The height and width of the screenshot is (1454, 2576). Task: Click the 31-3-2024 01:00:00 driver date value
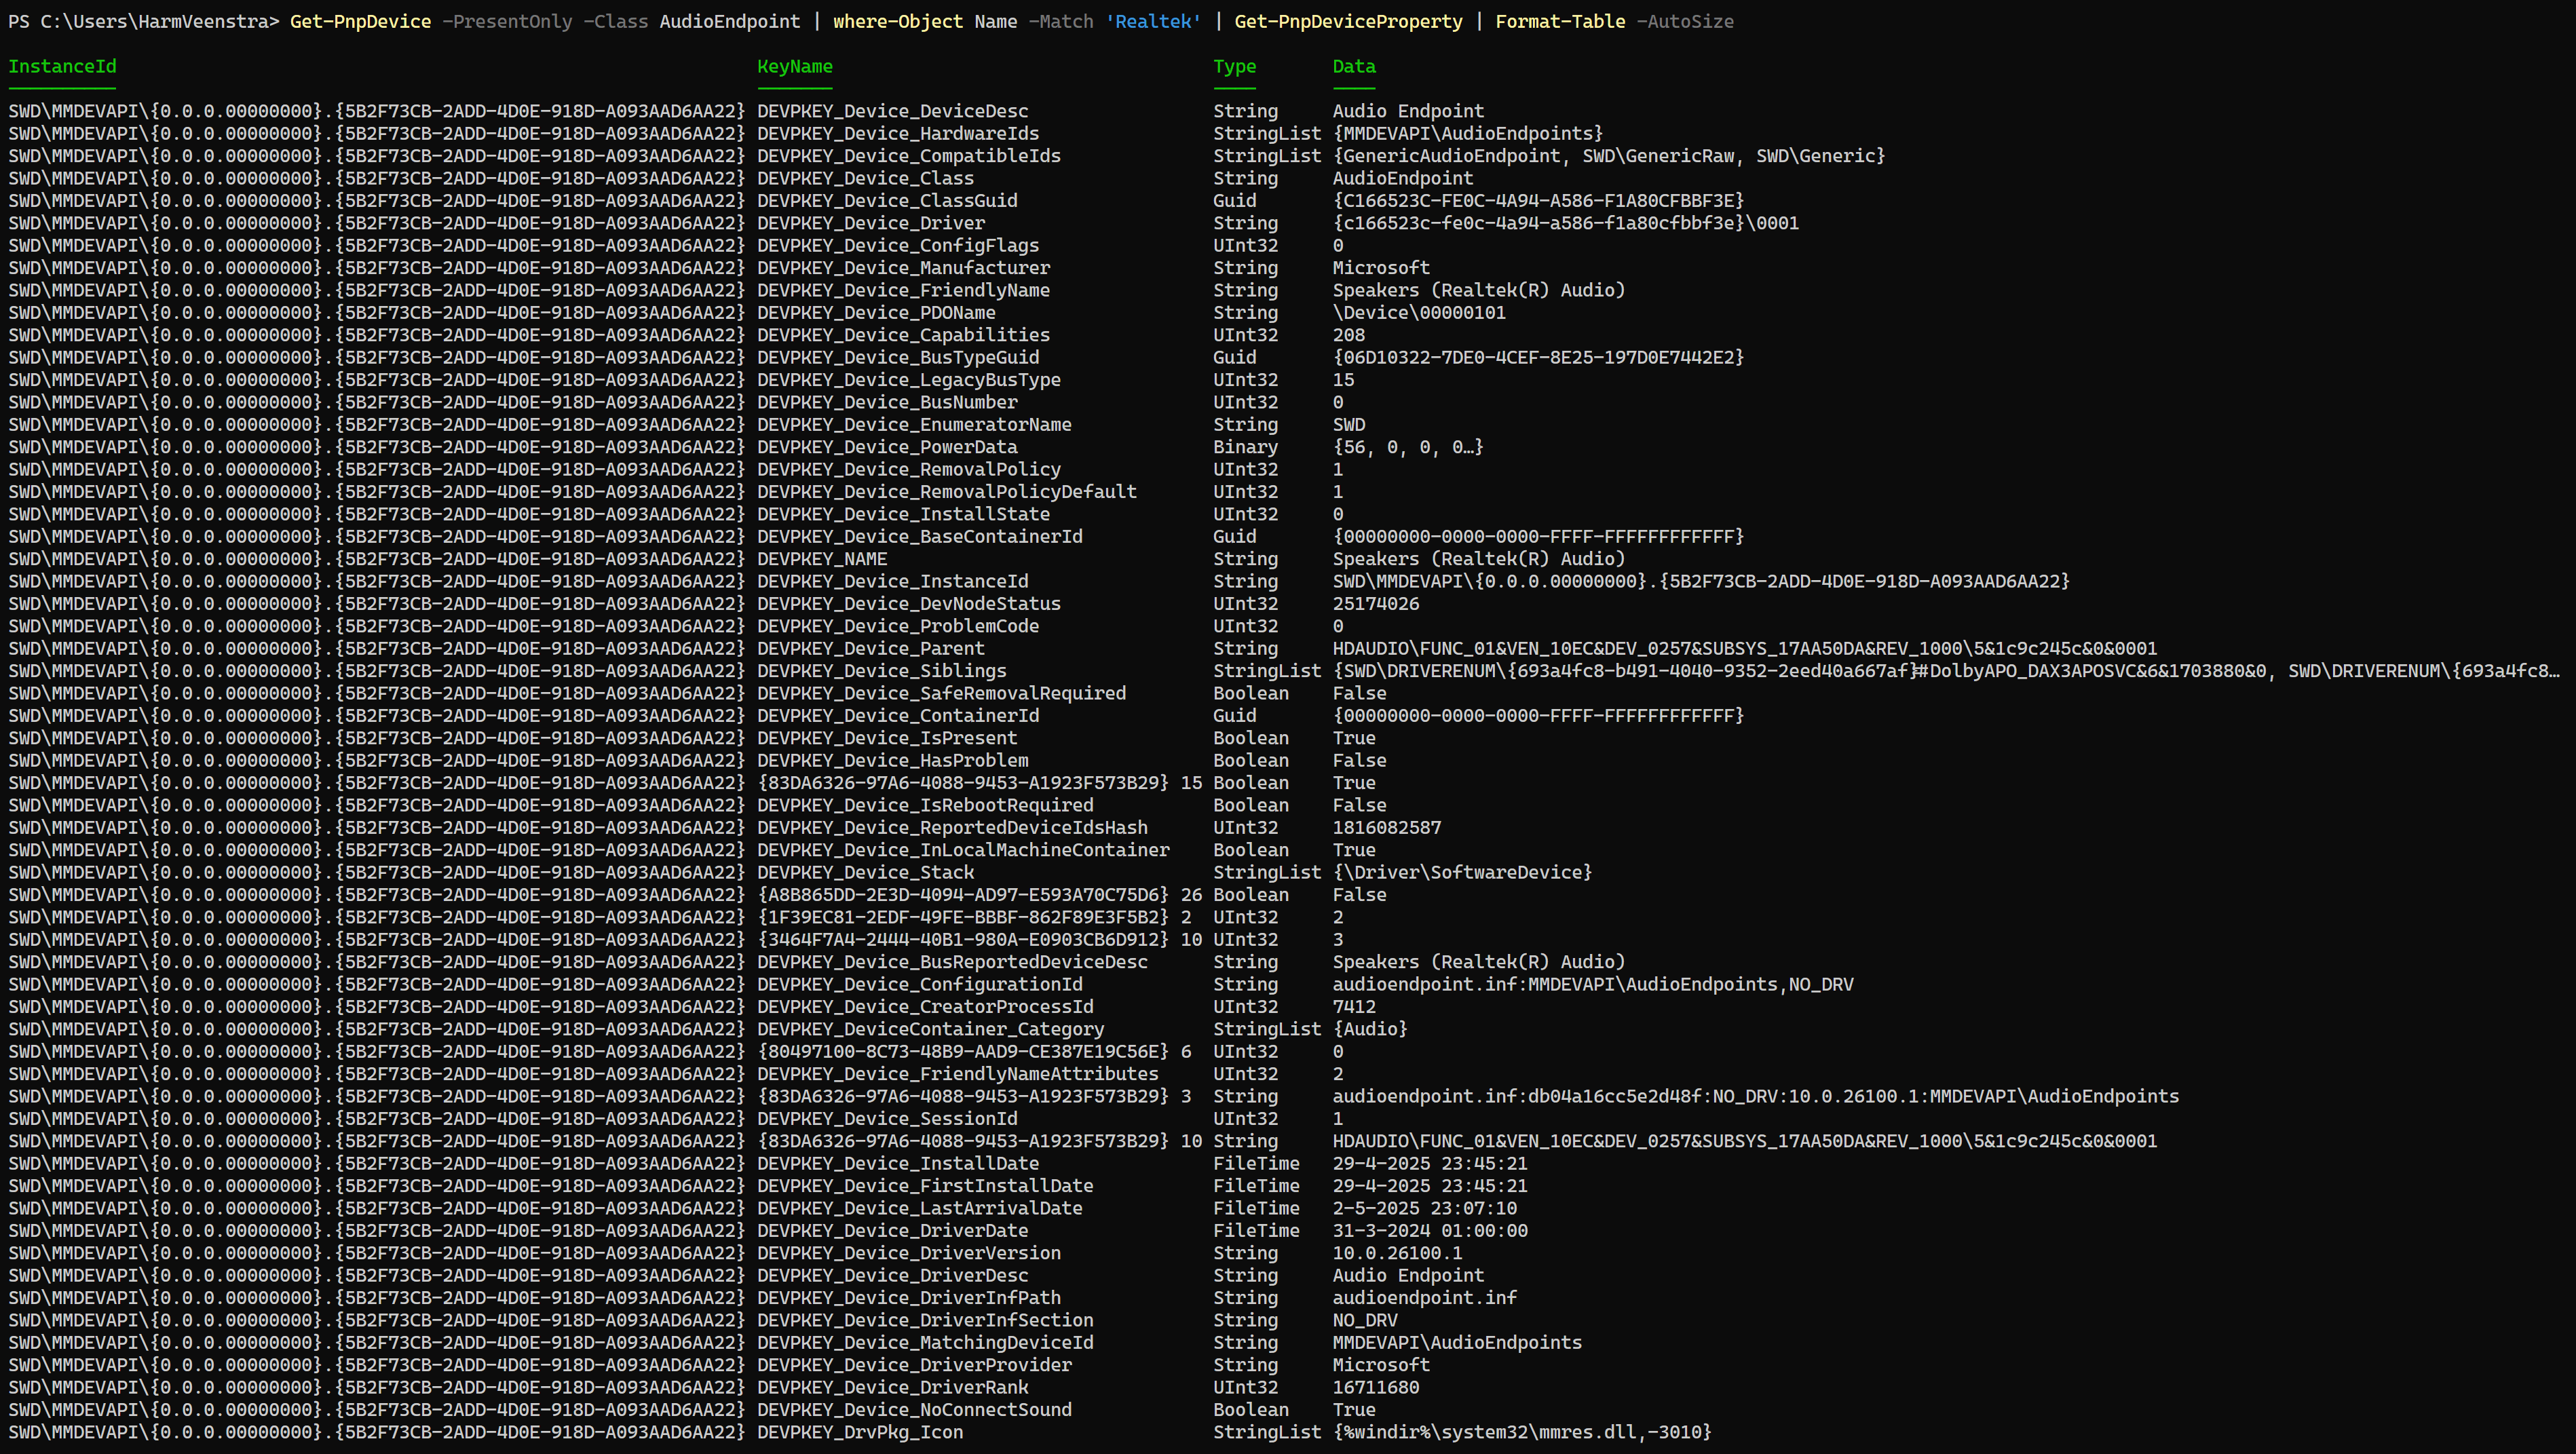[1429, 1231]
